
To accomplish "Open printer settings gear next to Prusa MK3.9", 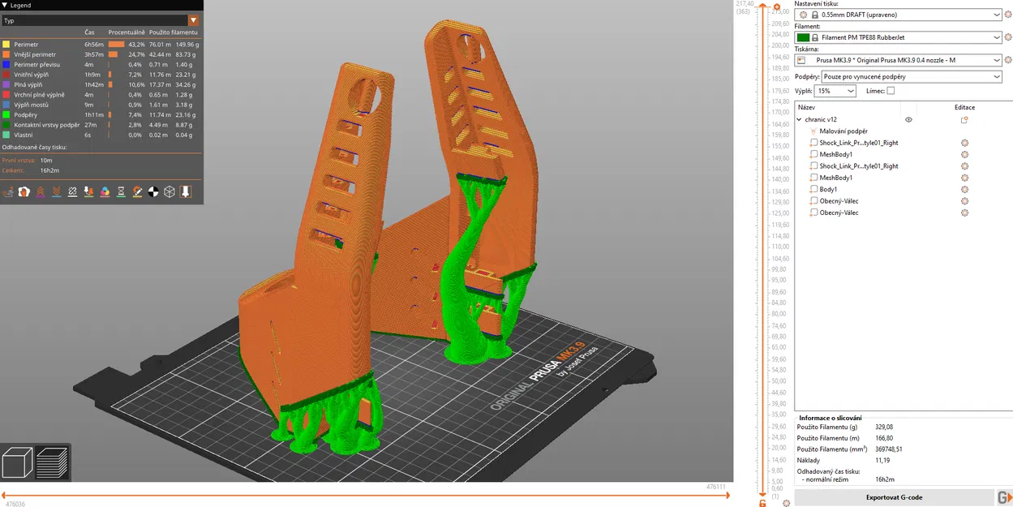I will point(1008,60).
